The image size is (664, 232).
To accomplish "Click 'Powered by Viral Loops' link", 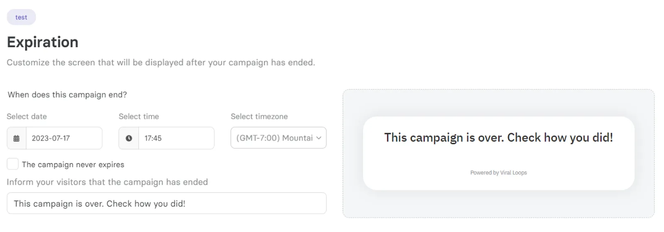I will pos(498,173).
